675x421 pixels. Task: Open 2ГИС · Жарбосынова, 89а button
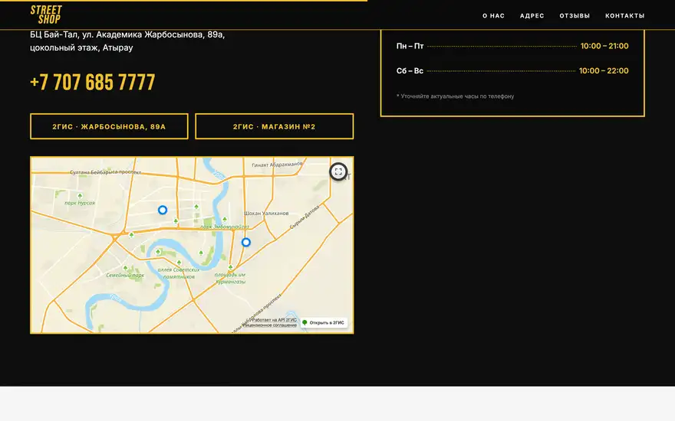(x=109, y=126)
